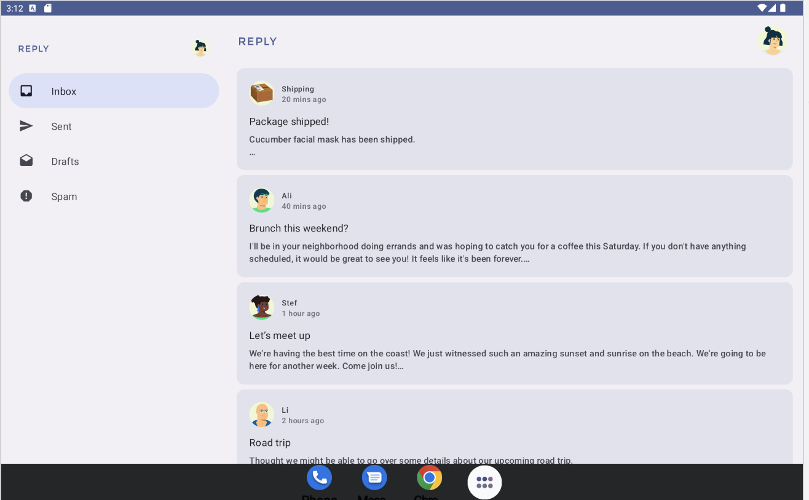Click the clock in the status bar
This screenshot has width=809, height=500.
click(15, 8)
